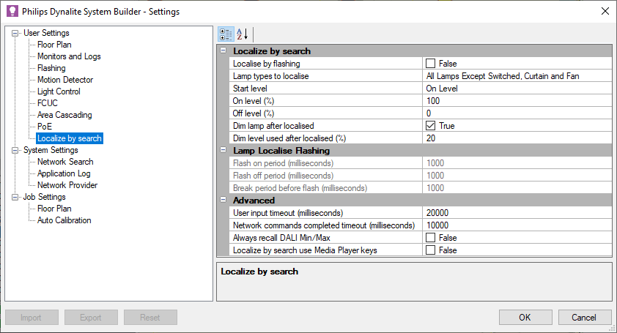617x333 pixels.
Task: Switch property grid to Categorized view
Action: pos(226,34)
